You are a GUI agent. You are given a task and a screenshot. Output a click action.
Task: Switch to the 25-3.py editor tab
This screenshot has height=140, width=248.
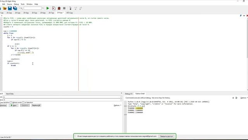tap(17, 13)
